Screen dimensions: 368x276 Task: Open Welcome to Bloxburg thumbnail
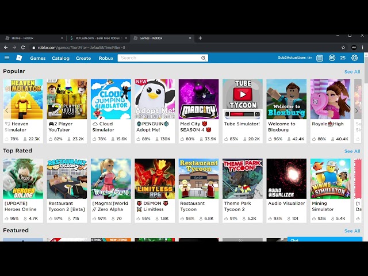(x=286, y=99)
